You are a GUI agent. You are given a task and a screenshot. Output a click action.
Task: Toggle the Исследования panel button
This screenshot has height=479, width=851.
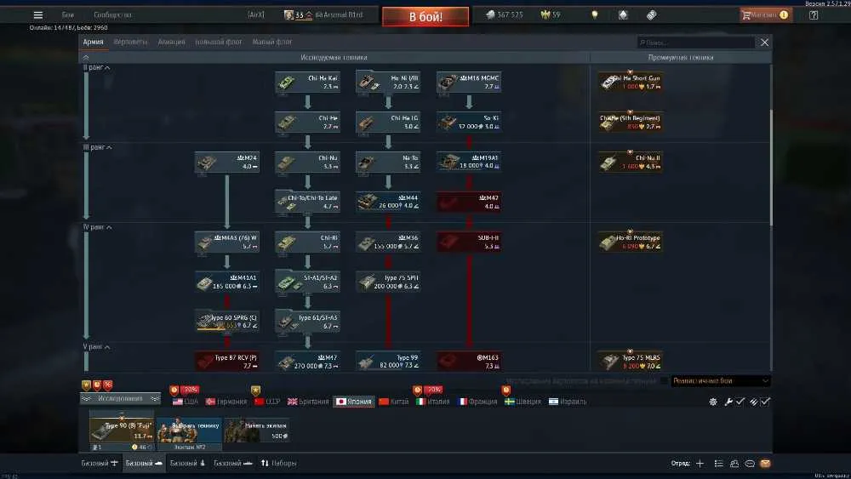tap(121, 399)
